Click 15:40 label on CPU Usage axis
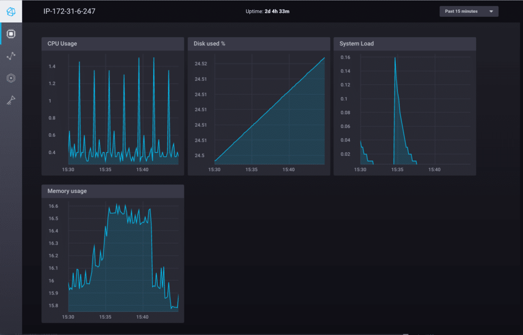523x335 pixels. [x=142, y=170]
